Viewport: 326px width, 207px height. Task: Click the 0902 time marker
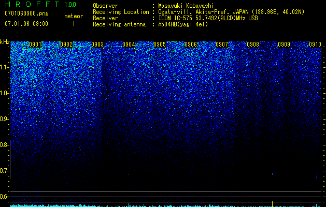pos(66,45)
